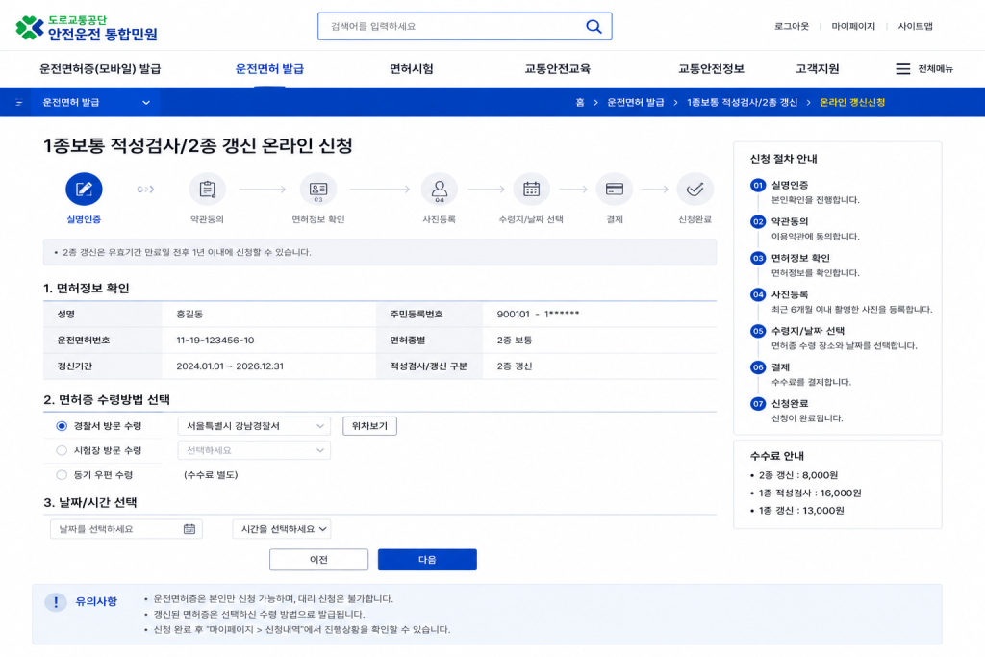The height and width of the screenshot is (657, 985).
Task: Focus the 날짜를 선택하세요 date field
Action: click(x=126, y=529)
